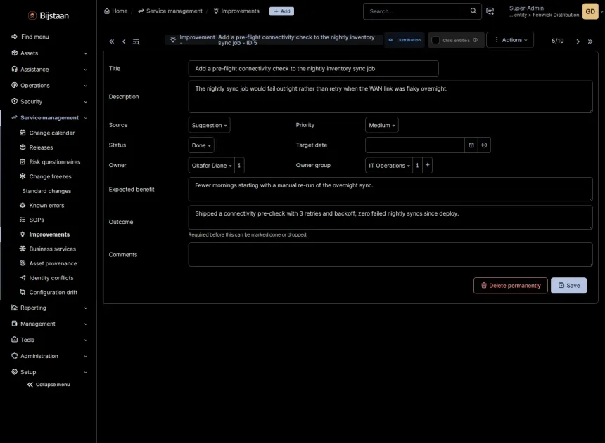The height and width of the screenshot is (443, 605).
Task: Click into the Outcome text area
Action: (390, 218)
